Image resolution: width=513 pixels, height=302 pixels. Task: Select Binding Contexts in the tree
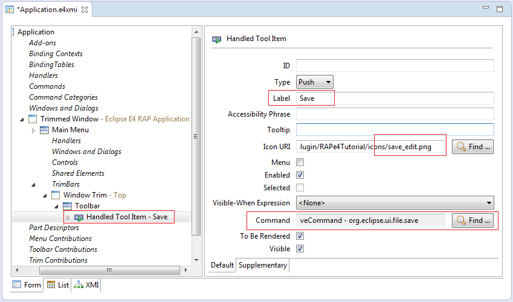pyautogui.click(x=56, y=54)
